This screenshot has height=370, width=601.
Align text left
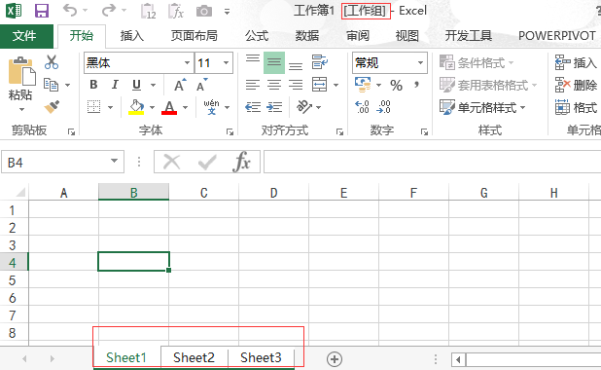(x=253, y=85)
